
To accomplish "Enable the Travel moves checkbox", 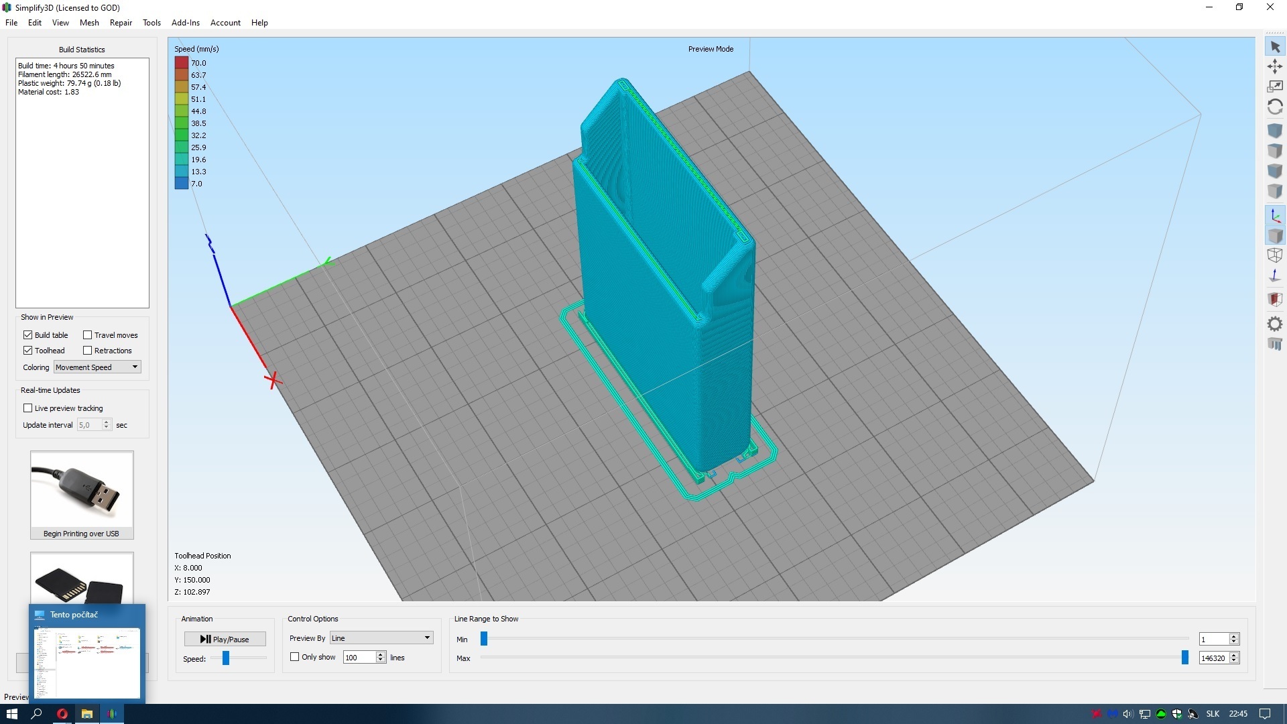I will pos(87,335).
